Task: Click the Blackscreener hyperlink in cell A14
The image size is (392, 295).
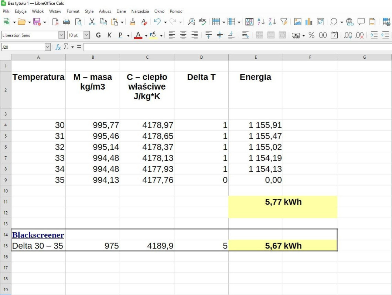Action: (x=38, y=235)
